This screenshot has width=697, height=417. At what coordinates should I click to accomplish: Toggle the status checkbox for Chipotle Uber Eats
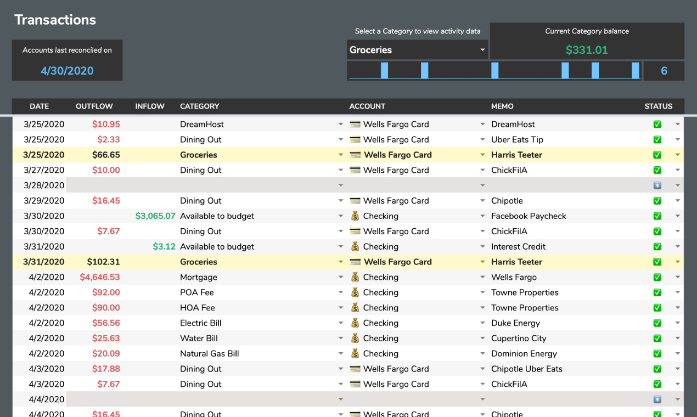tap(657, 369)
